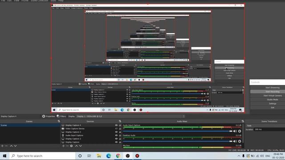Open the Filters icon in source toolbar
The height and width of the screenshot is (160, 285).
58,116
